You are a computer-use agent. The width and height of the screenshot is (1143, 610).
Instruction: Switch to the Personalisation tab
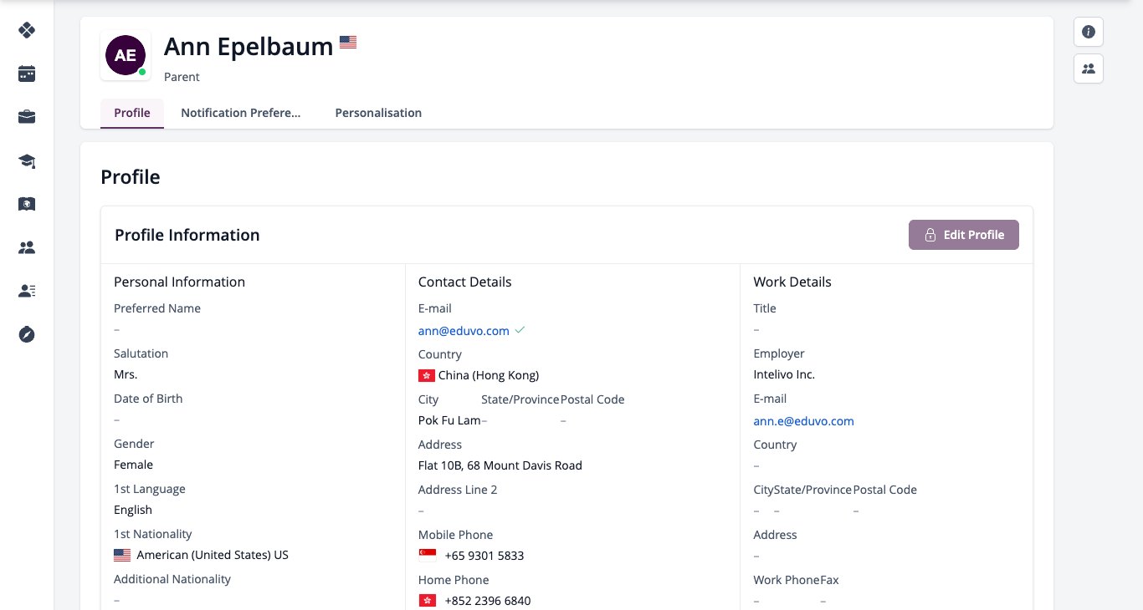pyautogui.click(x=378, y=113)
